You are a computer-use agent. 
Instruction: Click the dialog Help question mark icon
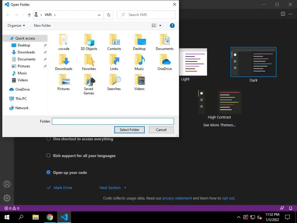pyautogui.click(x=172, y=26)
